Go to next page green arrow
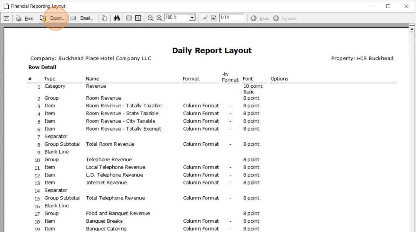416x232 pixels. (x=214, y=18)
